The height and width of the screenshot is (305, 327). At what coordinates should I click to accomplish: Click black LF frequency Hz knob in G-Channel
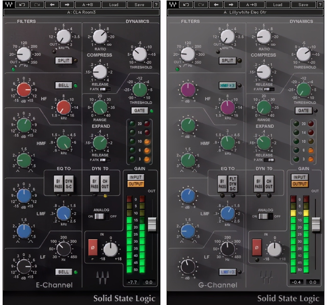click(x=228, y=249)
